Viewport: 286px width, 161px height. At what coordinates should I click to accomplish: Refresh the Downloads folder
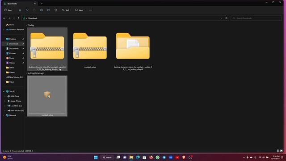(x=227, y=18)
